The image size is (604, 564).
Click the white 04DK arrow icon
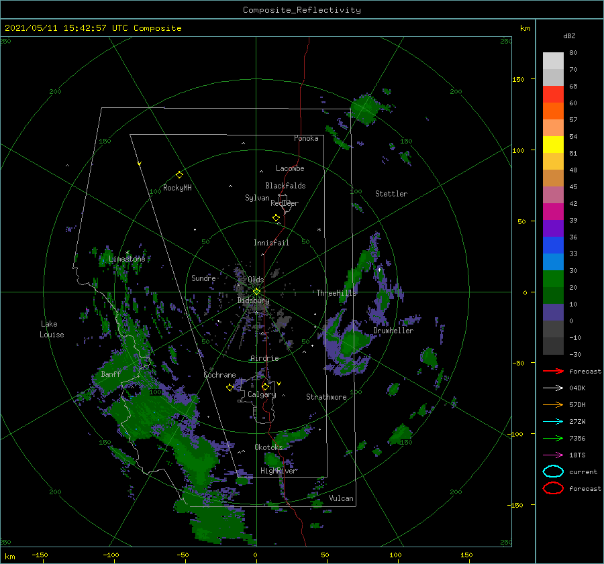point(553,388)
